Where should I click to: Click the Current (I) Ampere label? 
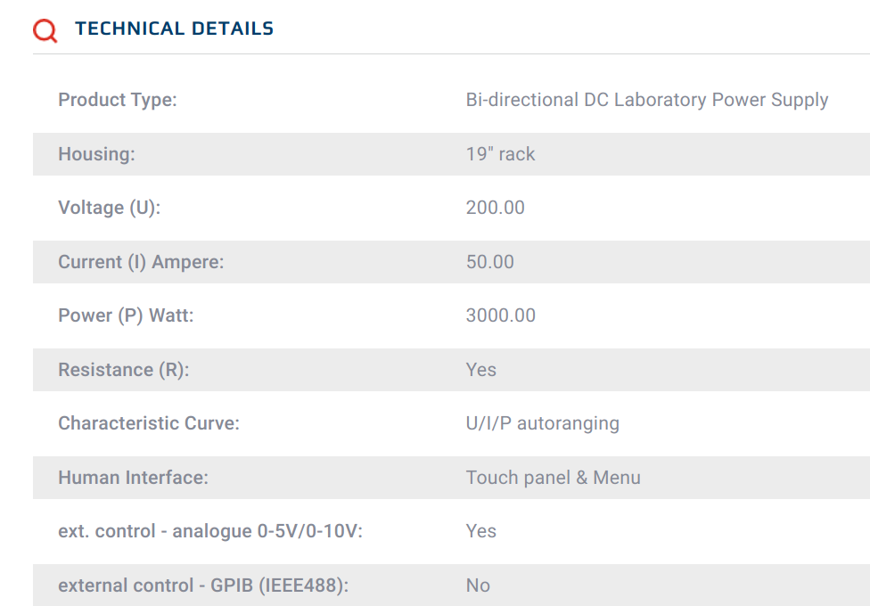(x=141, y=262)
